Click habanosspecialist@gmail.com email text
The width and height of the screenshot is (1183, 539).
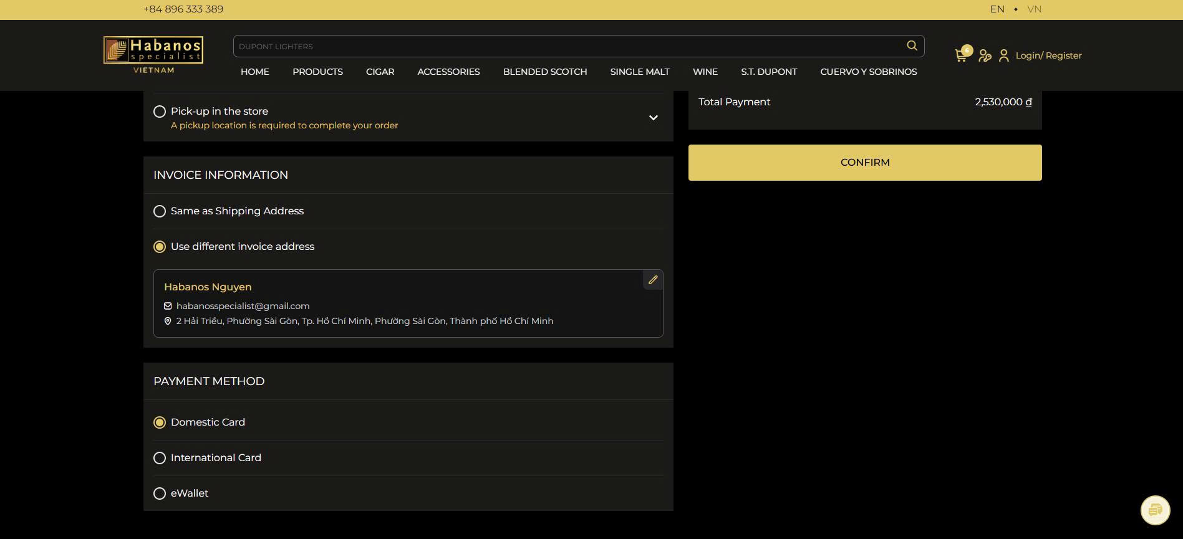pyautogui.click(x=243, y=306)
